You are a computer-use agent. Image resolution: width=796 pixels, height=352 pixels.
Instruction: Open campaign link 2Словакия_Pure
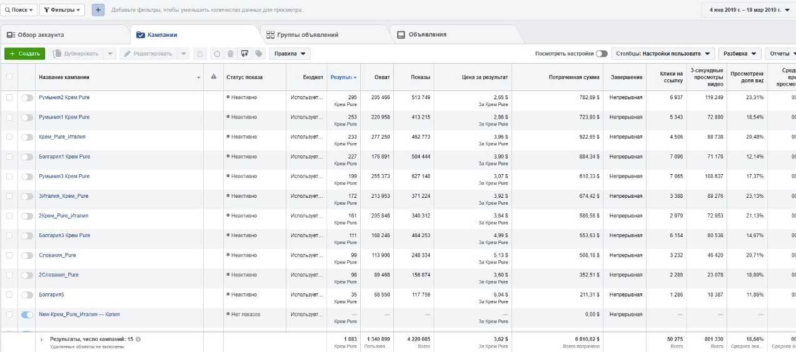59,275
